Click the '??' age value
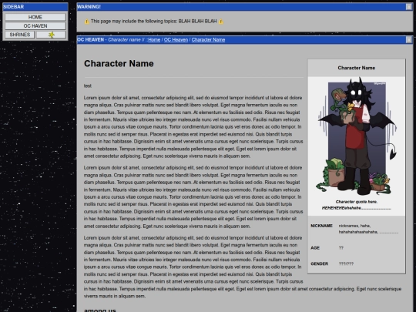416x312 pixels. pyautogui.click(x=341, y=248)
